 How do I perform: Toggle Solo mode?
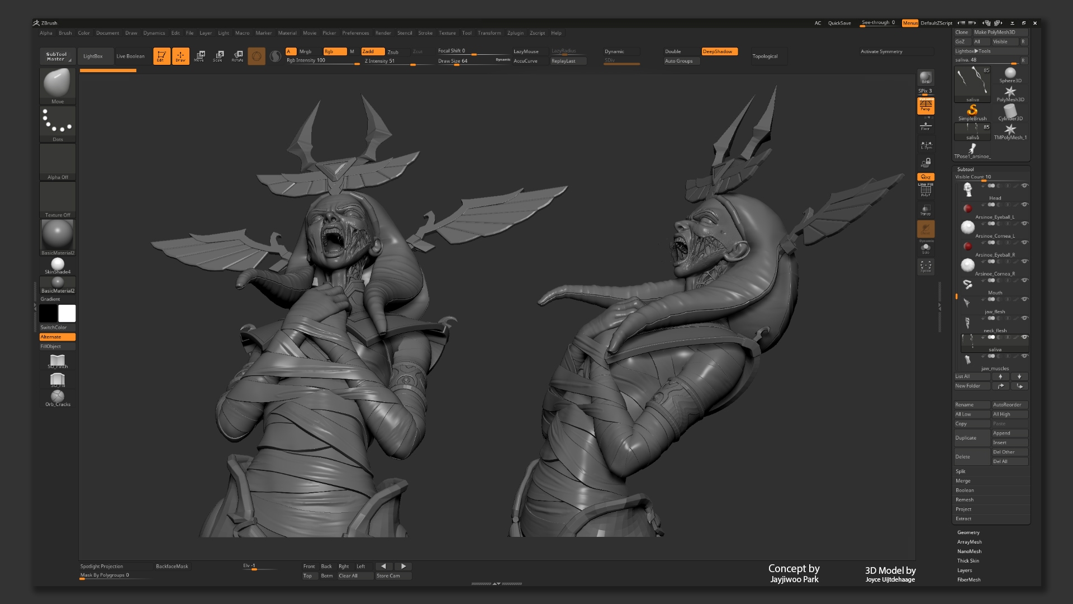(x=925, y=247)
